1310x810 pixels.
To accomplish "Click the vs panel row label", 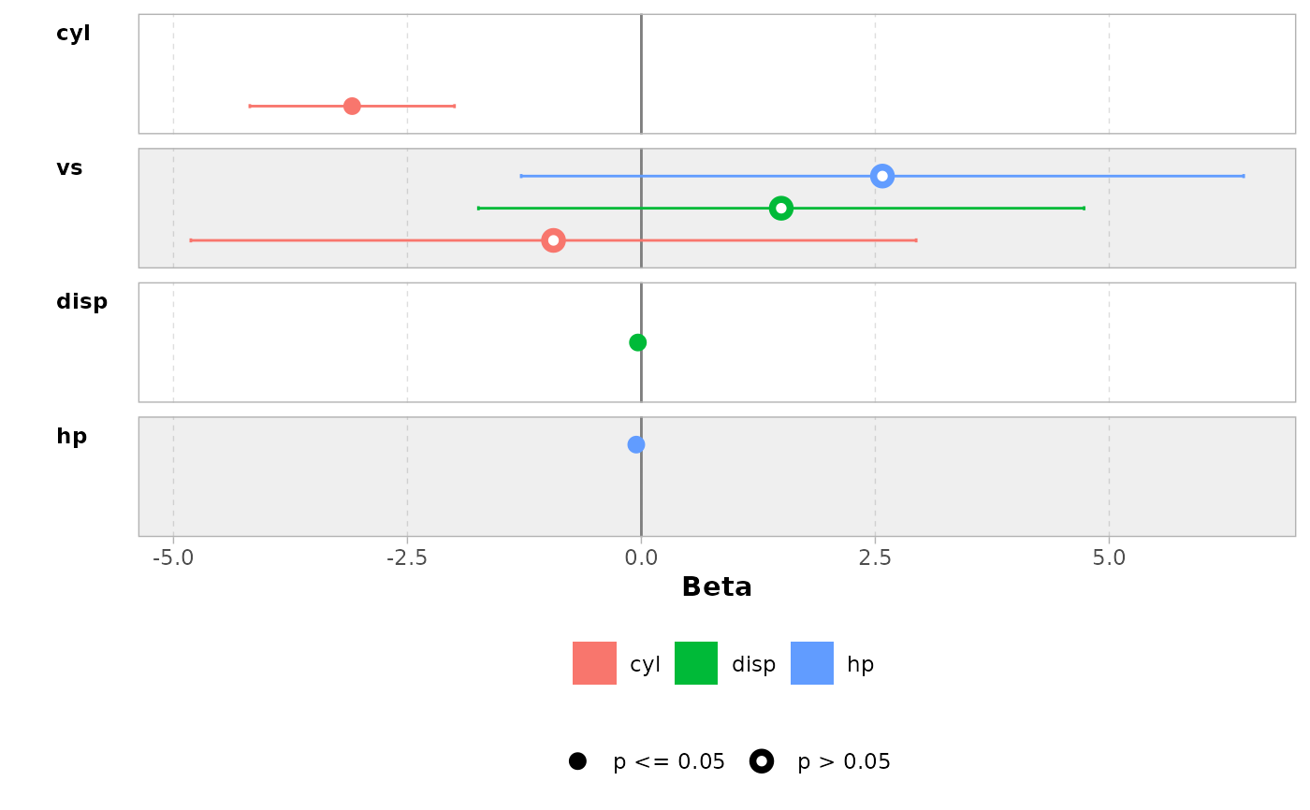I will point(69,168).
